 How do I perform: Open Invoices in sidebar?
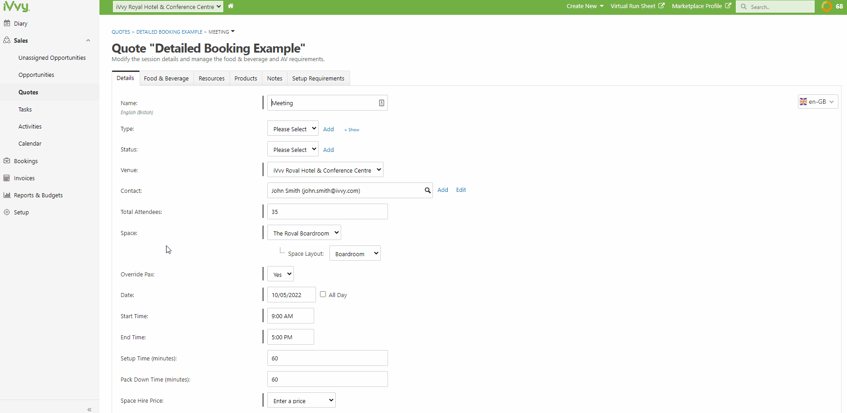(24, 178)
